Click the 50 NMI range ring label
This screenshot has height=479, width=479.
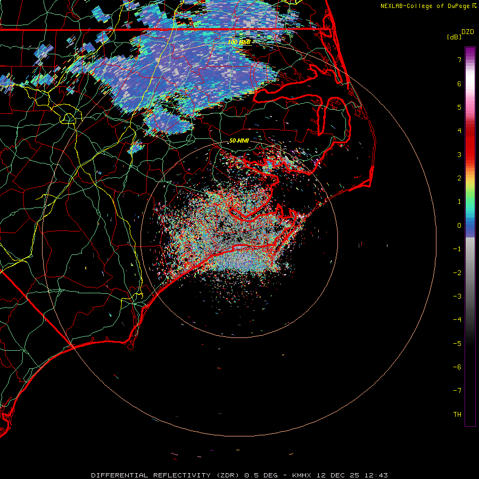click(239, 141)
